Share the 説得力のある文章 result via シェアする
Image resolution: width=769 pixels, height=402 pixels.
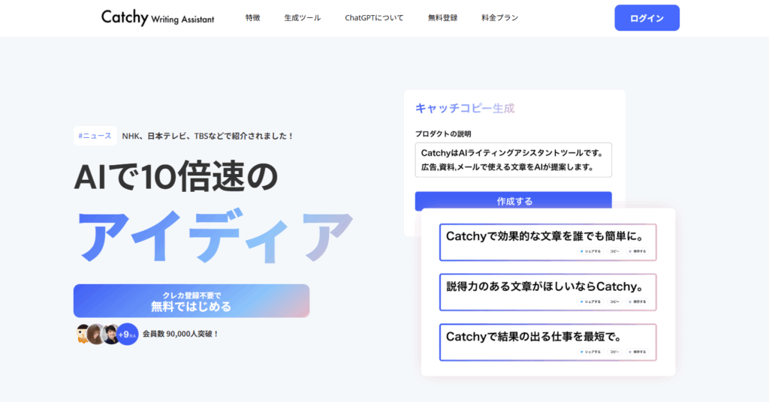(x=590, y=301)
